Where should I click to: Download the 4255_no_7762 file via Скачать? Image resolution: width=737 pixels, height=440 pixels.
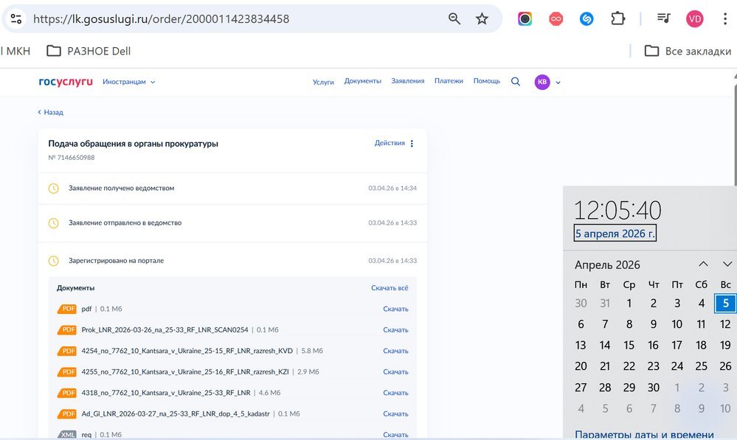coord(395,372)
